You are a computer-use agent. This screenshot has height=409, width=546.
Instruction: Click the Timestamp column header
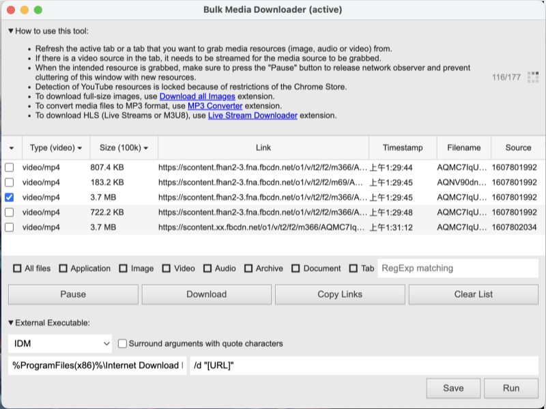click(403, 147)
